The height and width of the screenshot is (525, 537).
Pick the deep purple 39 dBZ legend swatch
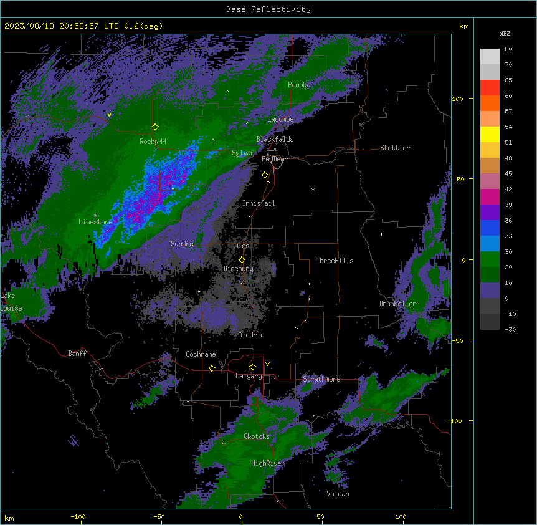coord(490,212)
